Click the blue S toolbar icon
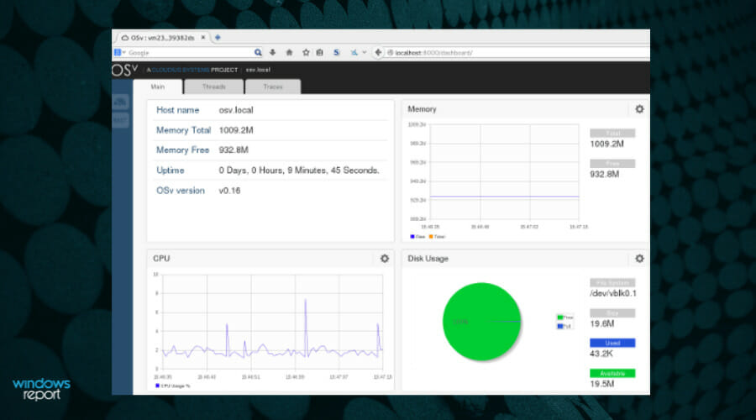Image resolution: width=756 pixels, height=420 pixels. tap(337, 53)
